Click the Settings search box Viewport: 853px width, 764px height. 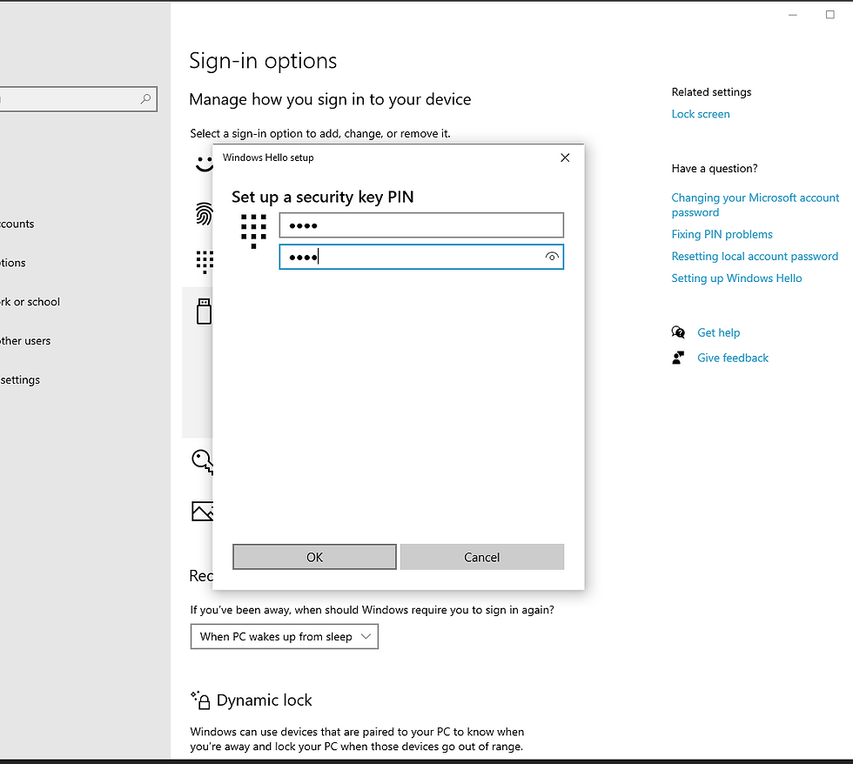click(x=77, y=99)
